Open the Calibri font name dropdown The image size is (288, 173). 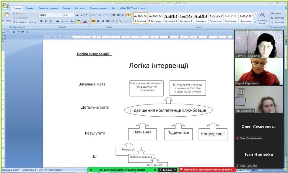(x=62, y=15)
